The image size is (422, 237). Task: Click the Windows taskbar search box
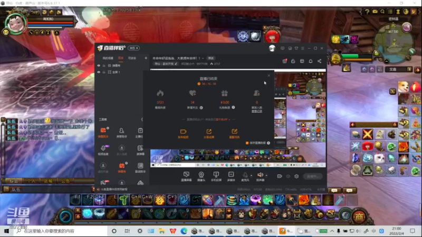61,231
